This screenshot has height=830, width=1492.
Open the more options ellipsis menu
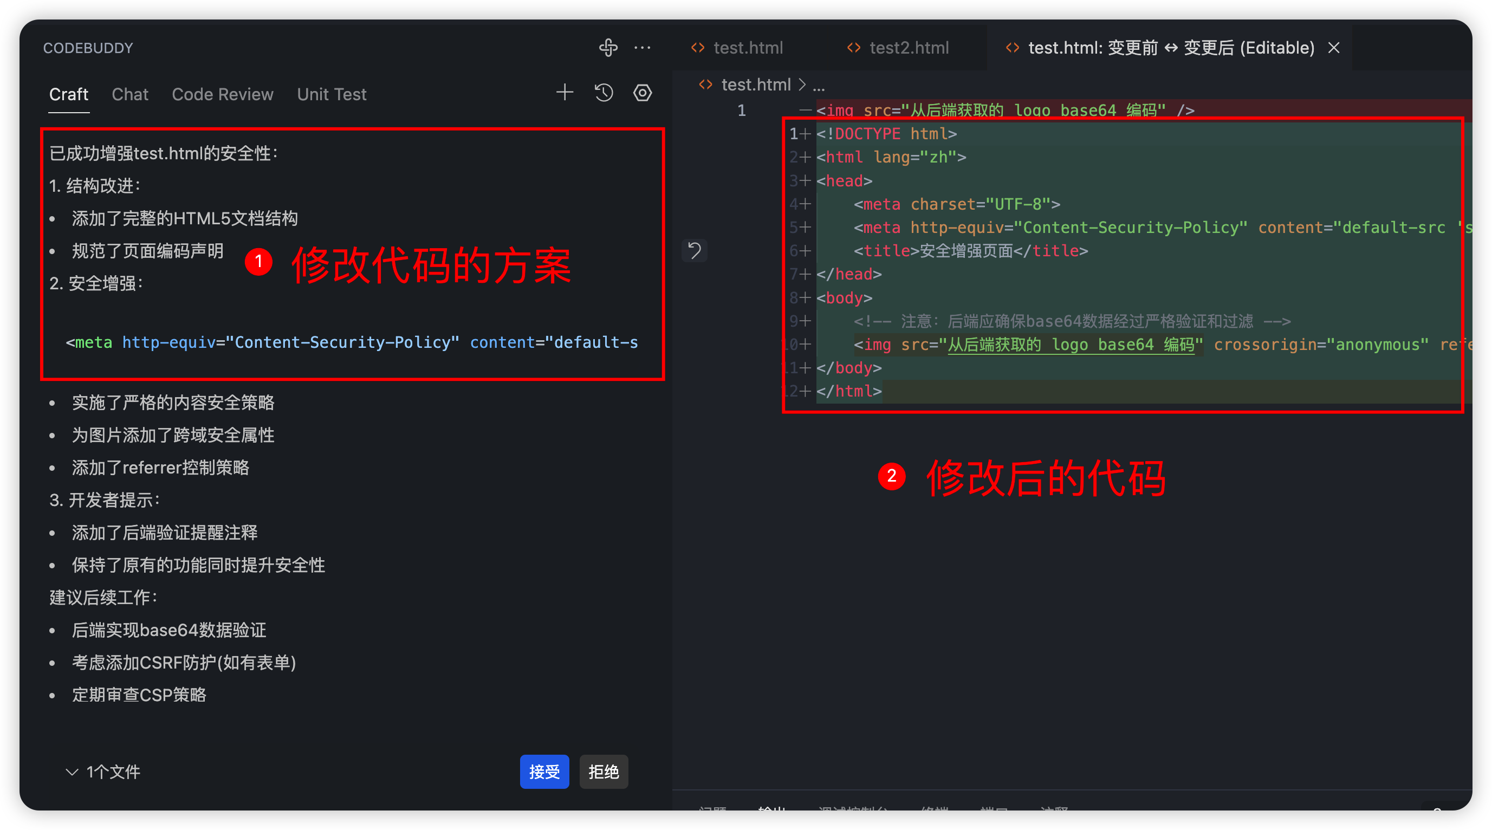pos(643,48)
